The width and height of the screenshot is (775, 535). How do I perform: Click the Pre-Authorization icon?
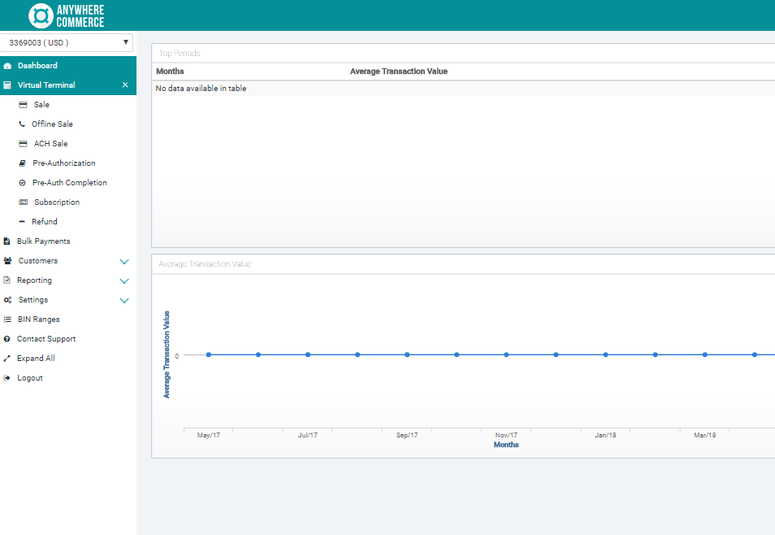click(22, 163)
